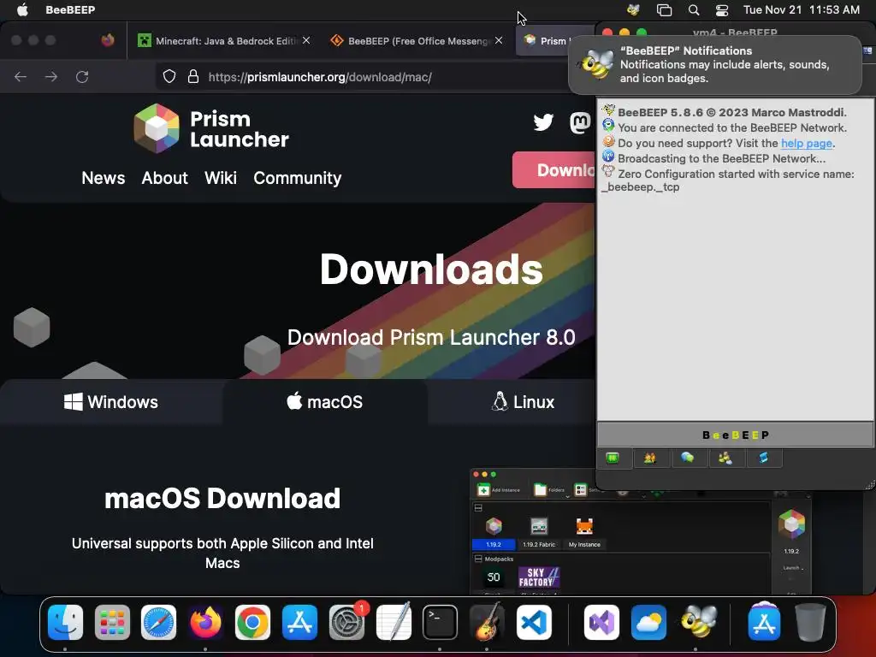Screen dimensions: 876x657
Task: Click the 'macOS Download' heading
Action: (x=222, y=499)
